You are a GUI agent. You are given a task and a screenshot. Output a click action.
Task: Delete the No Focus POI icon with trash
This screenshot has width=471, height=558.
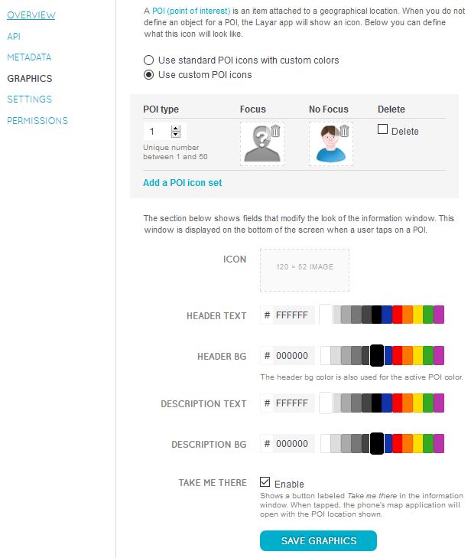(344, 131)
